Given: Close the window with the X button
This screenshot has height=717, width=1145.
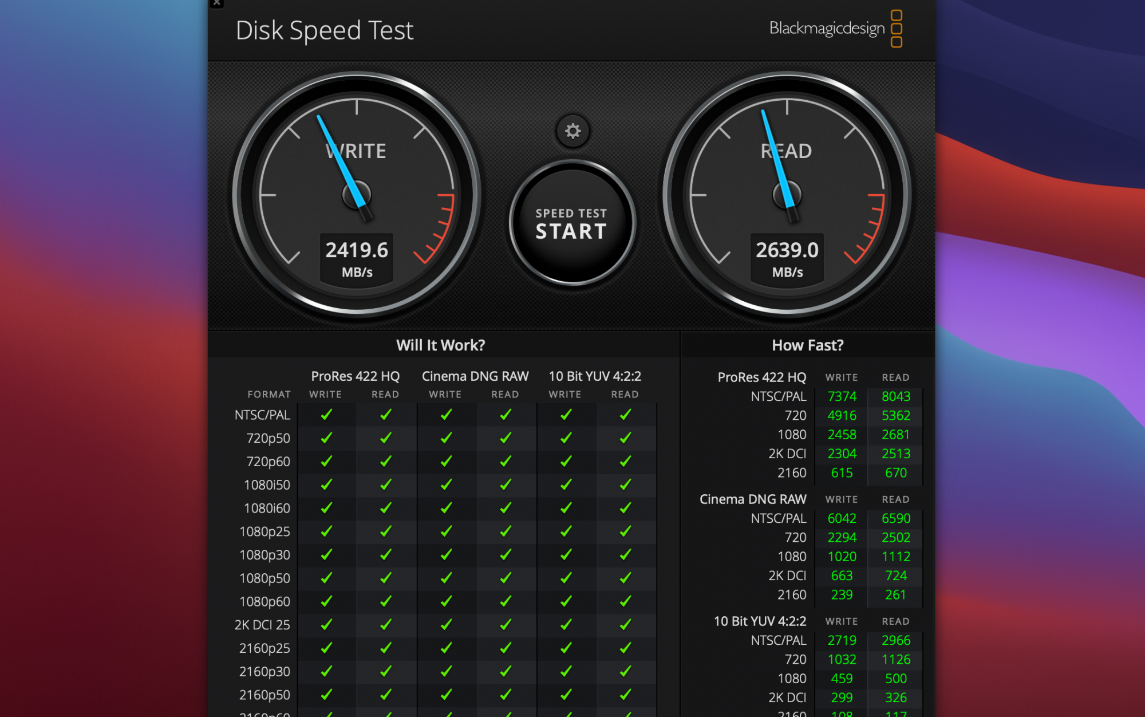Looking at the screenshot, I should (x=217, y=3).
